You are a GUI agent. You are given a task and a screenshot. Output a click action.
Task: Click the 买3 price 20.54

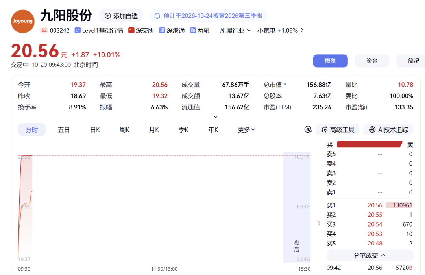375,224
